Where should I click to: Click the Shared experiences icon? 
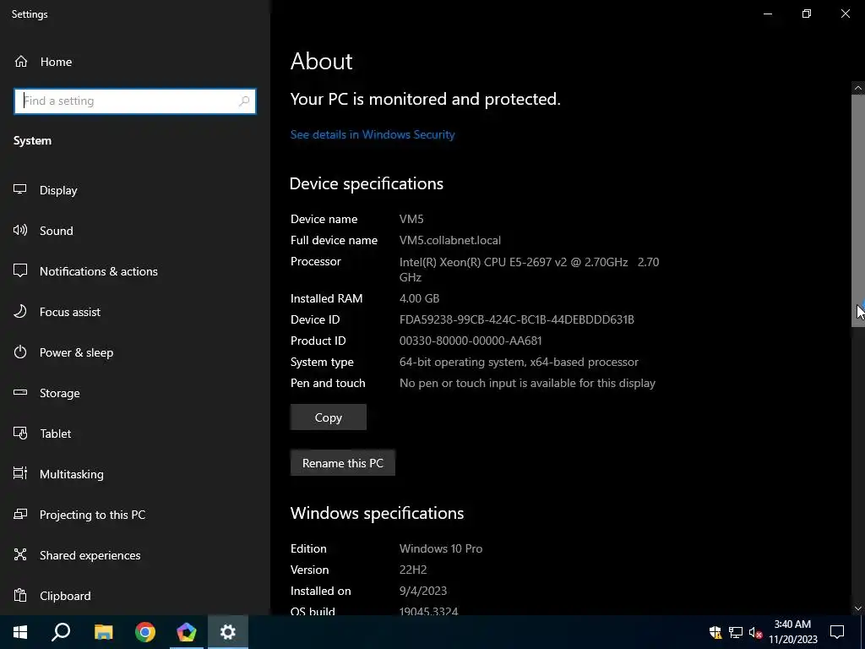tap(20, 554)
